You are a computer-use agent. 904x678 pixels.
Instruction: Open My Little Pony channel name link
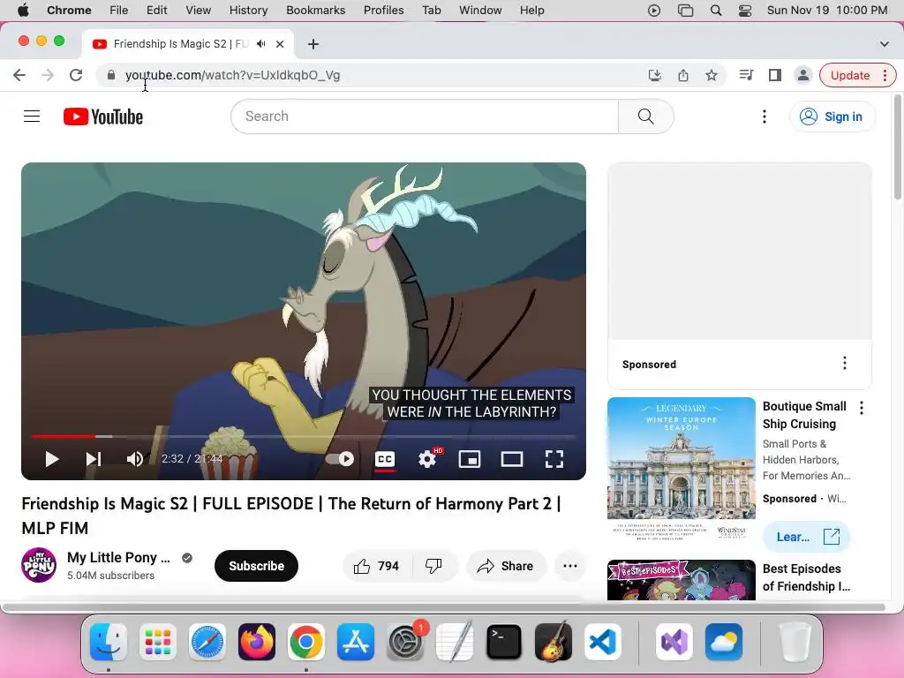119,558
